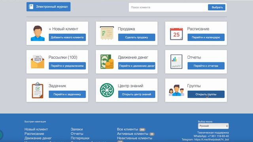Click the WhatsApp support phone number
This screenshot has height=142, width=253.
coord(218,136)
